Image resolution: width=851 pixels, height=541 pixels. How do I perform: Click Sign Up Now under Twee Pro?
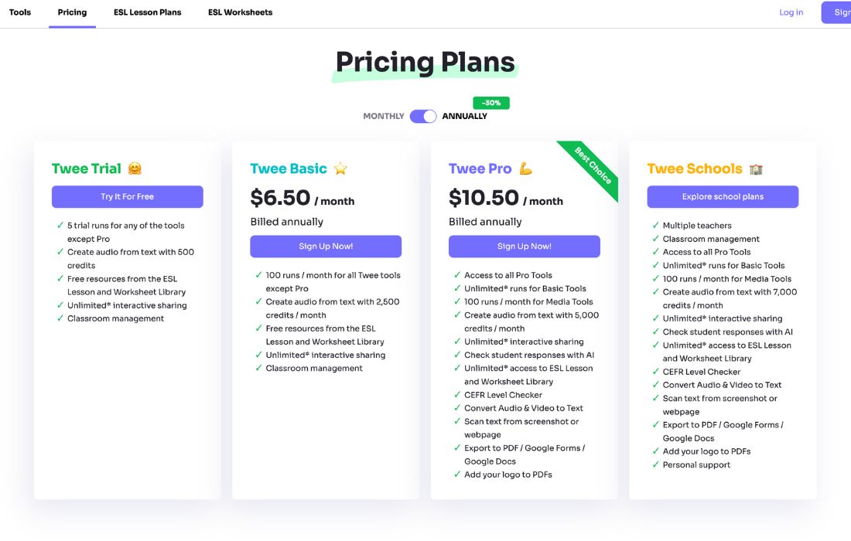[525, 247]
